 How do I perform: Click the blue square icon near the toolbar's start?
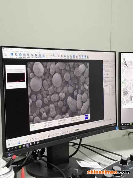point(12,54)
